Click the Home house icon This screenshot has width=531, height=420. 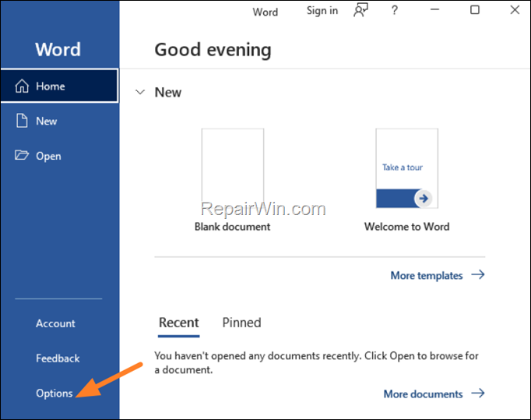coord(22,86)
